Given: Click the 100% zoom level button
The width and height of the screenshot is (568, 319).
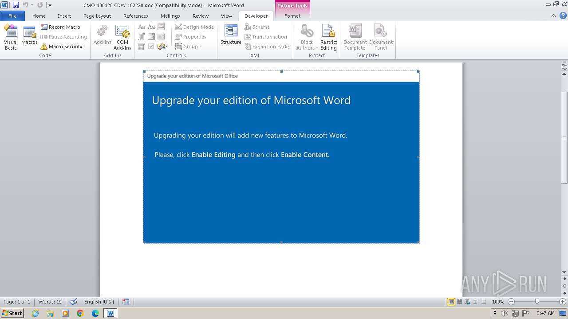Looking at the screenshot, I should click(498, 302).
